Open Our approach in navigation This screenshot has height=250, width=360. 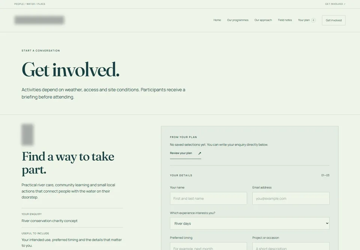pyautogui.click(x=263, y=20)
